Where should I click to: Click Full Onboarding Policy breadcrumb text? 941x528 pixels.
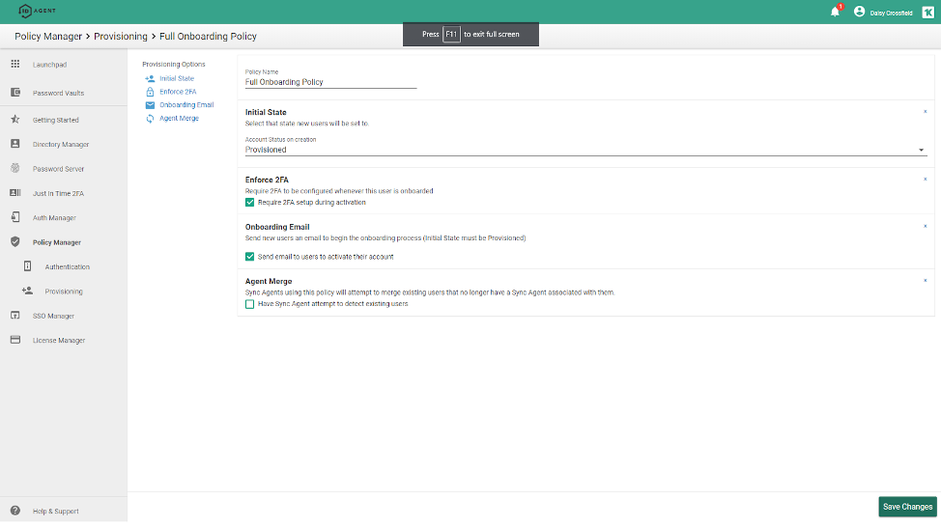(208, 36)
